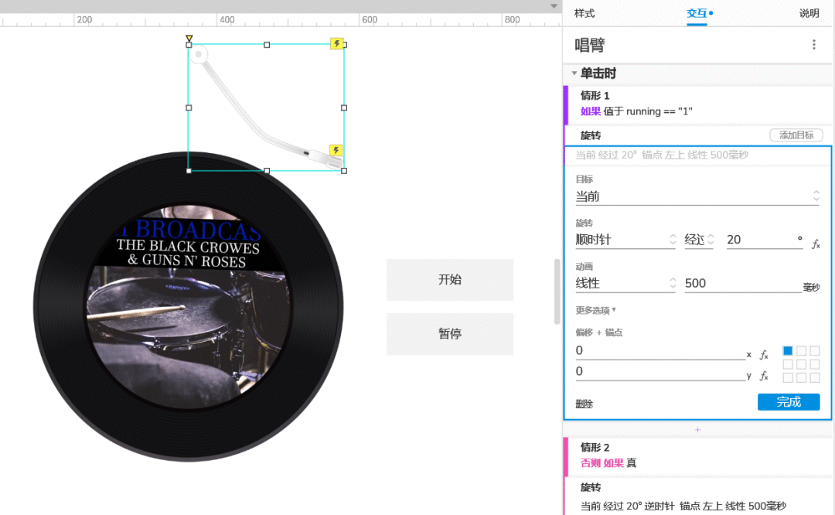Select the 情形 2 case header

[x=595, y=448]
